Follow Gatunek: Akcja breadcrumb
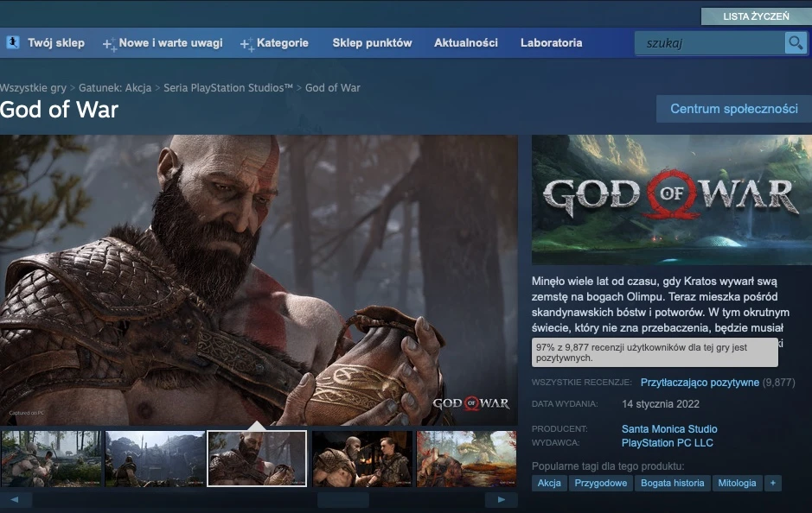 pyautogui.click(x=115, y=88)
